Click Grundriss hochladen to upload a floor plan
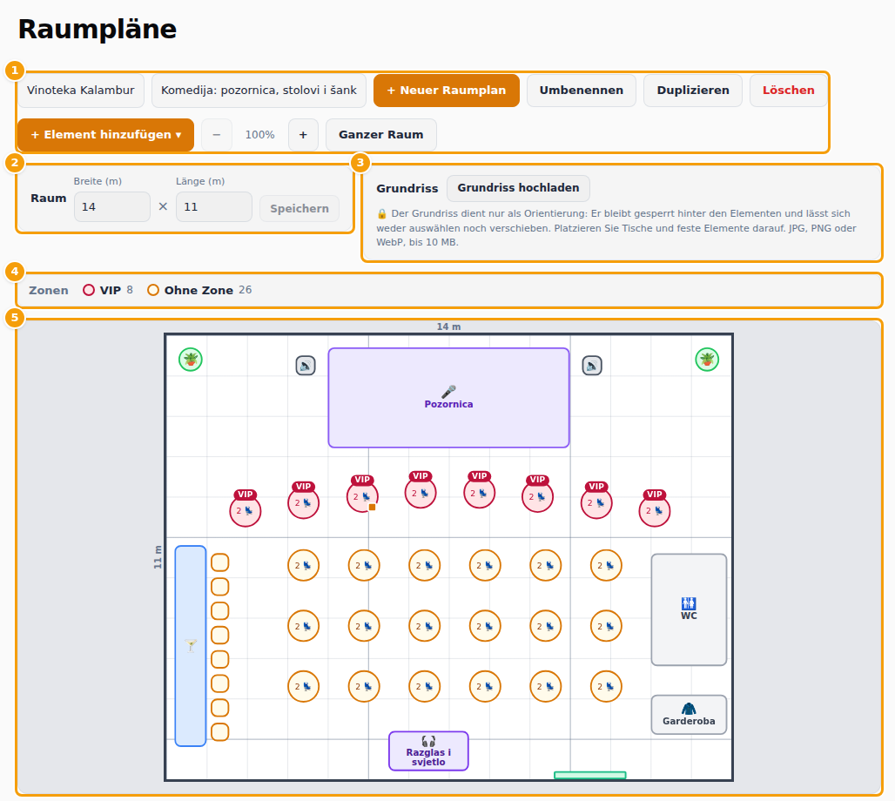Screen dimensions: 895x801 click(x=518, y=188)
